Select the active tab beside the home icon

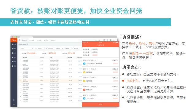[x=24, y=40]
